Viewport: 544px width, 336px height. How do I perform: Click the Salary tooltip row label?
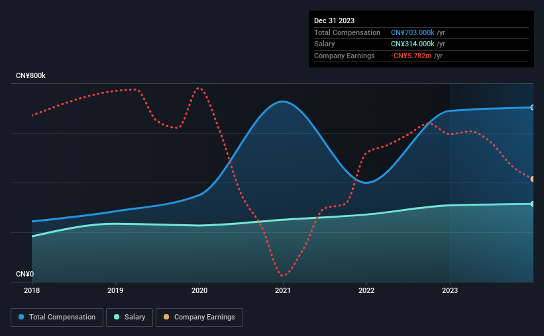tap(325, 44)
